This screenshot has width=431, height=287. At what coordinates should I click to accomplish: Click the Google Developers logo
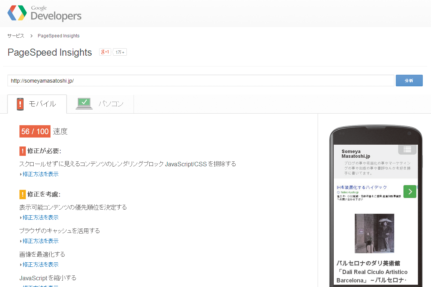[44, 13]
